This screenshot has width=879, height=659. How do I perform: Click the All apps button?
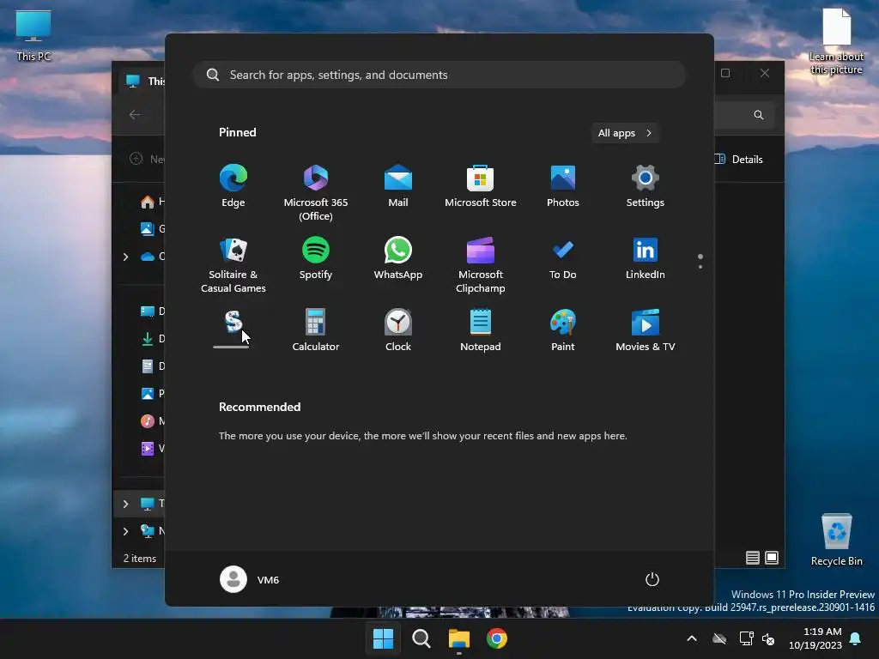coord(625,133)
